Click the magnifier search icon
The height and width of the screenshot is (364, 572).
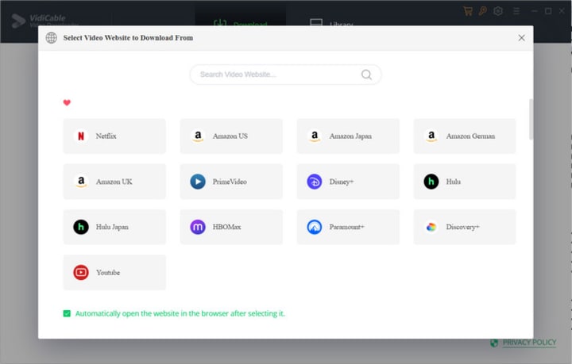(x=366, y=75)
